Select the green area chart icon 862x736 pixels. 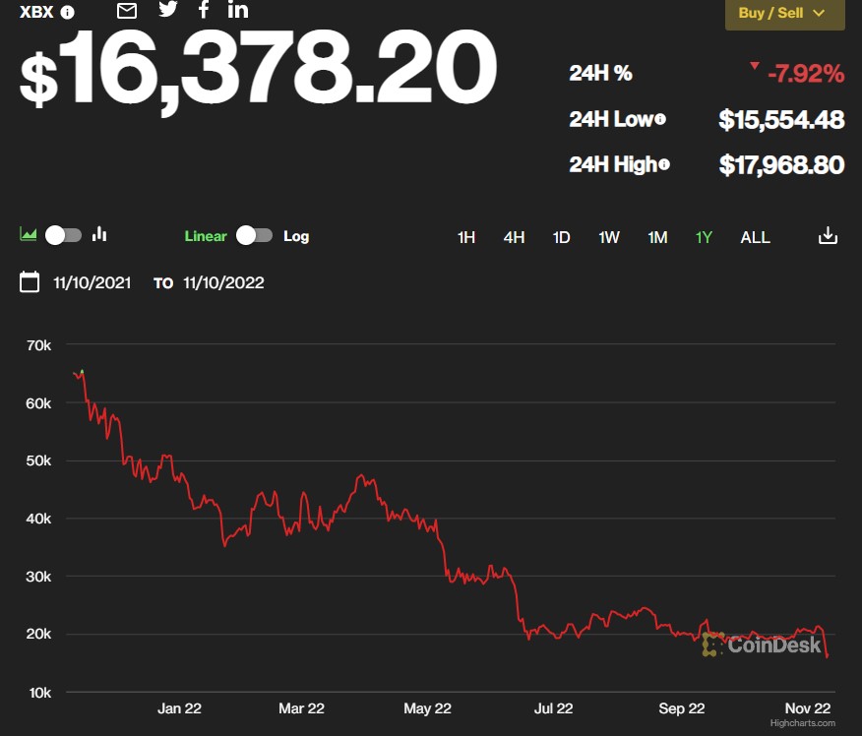[29, 235]
